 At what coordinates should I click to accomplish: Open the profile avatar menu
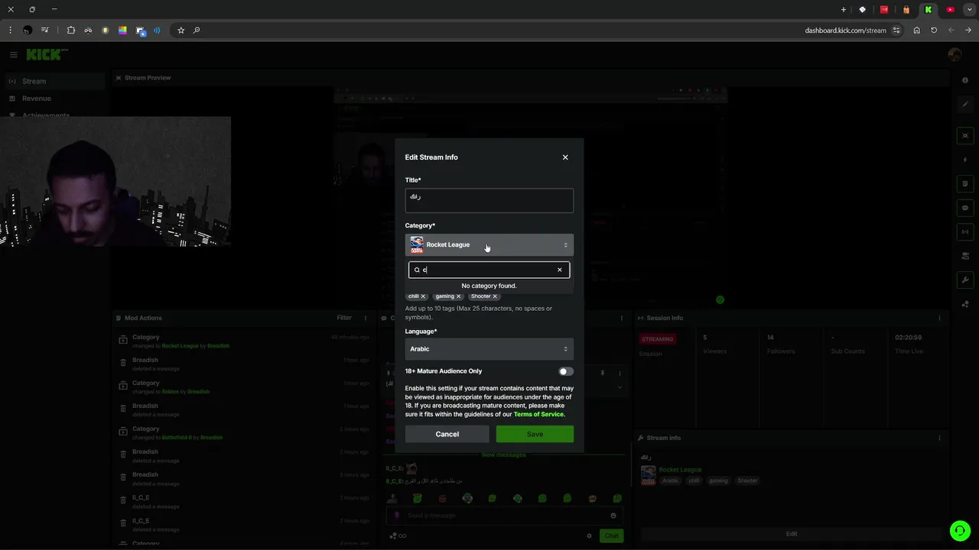[955, 55]
